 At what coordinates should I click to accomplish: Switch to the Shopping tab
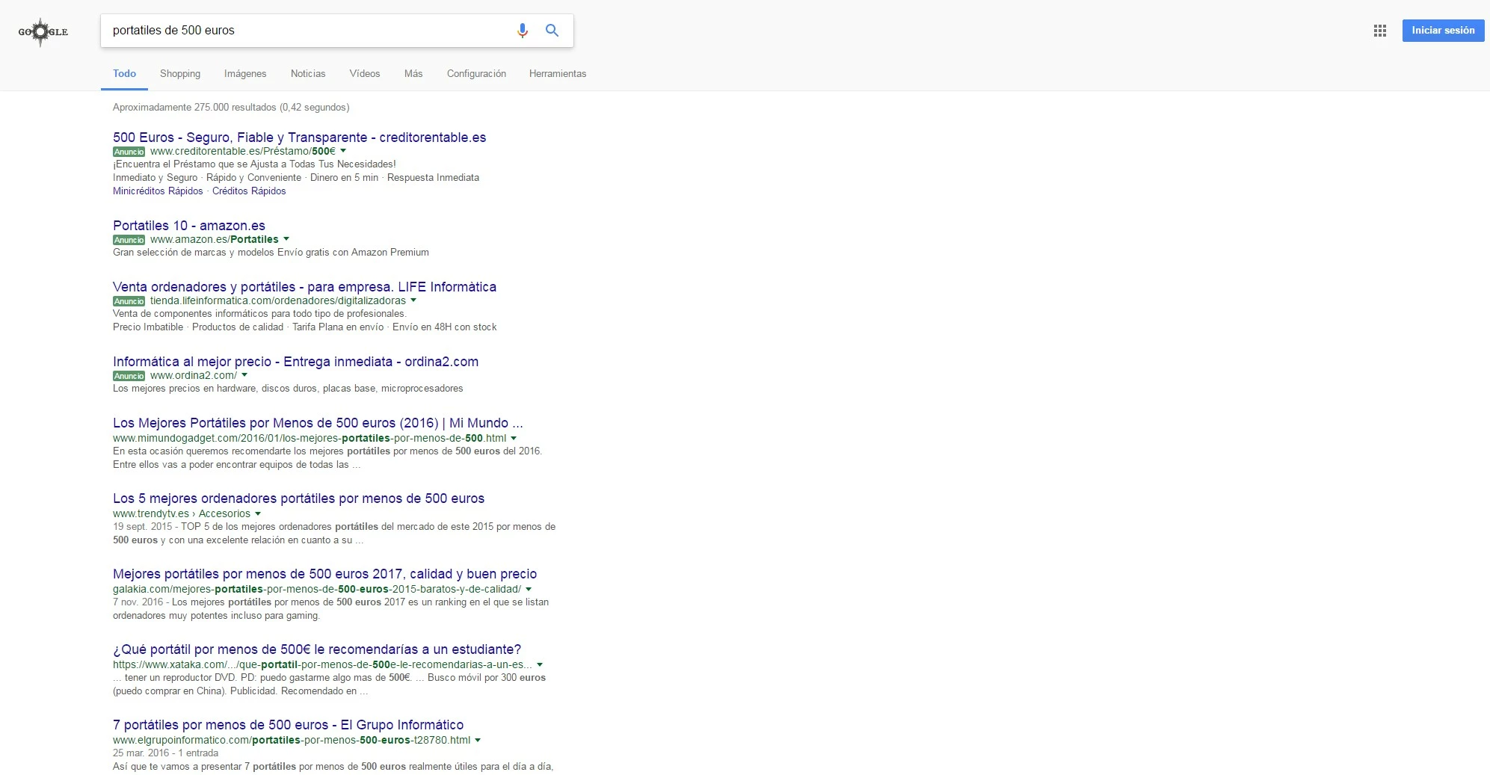pos(180,73)
